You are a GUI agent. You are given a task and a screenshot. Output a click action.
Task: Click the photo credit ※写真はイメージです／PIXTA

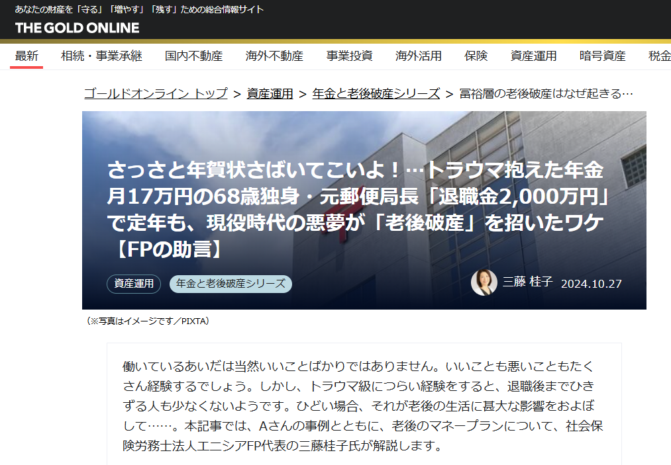148,321
